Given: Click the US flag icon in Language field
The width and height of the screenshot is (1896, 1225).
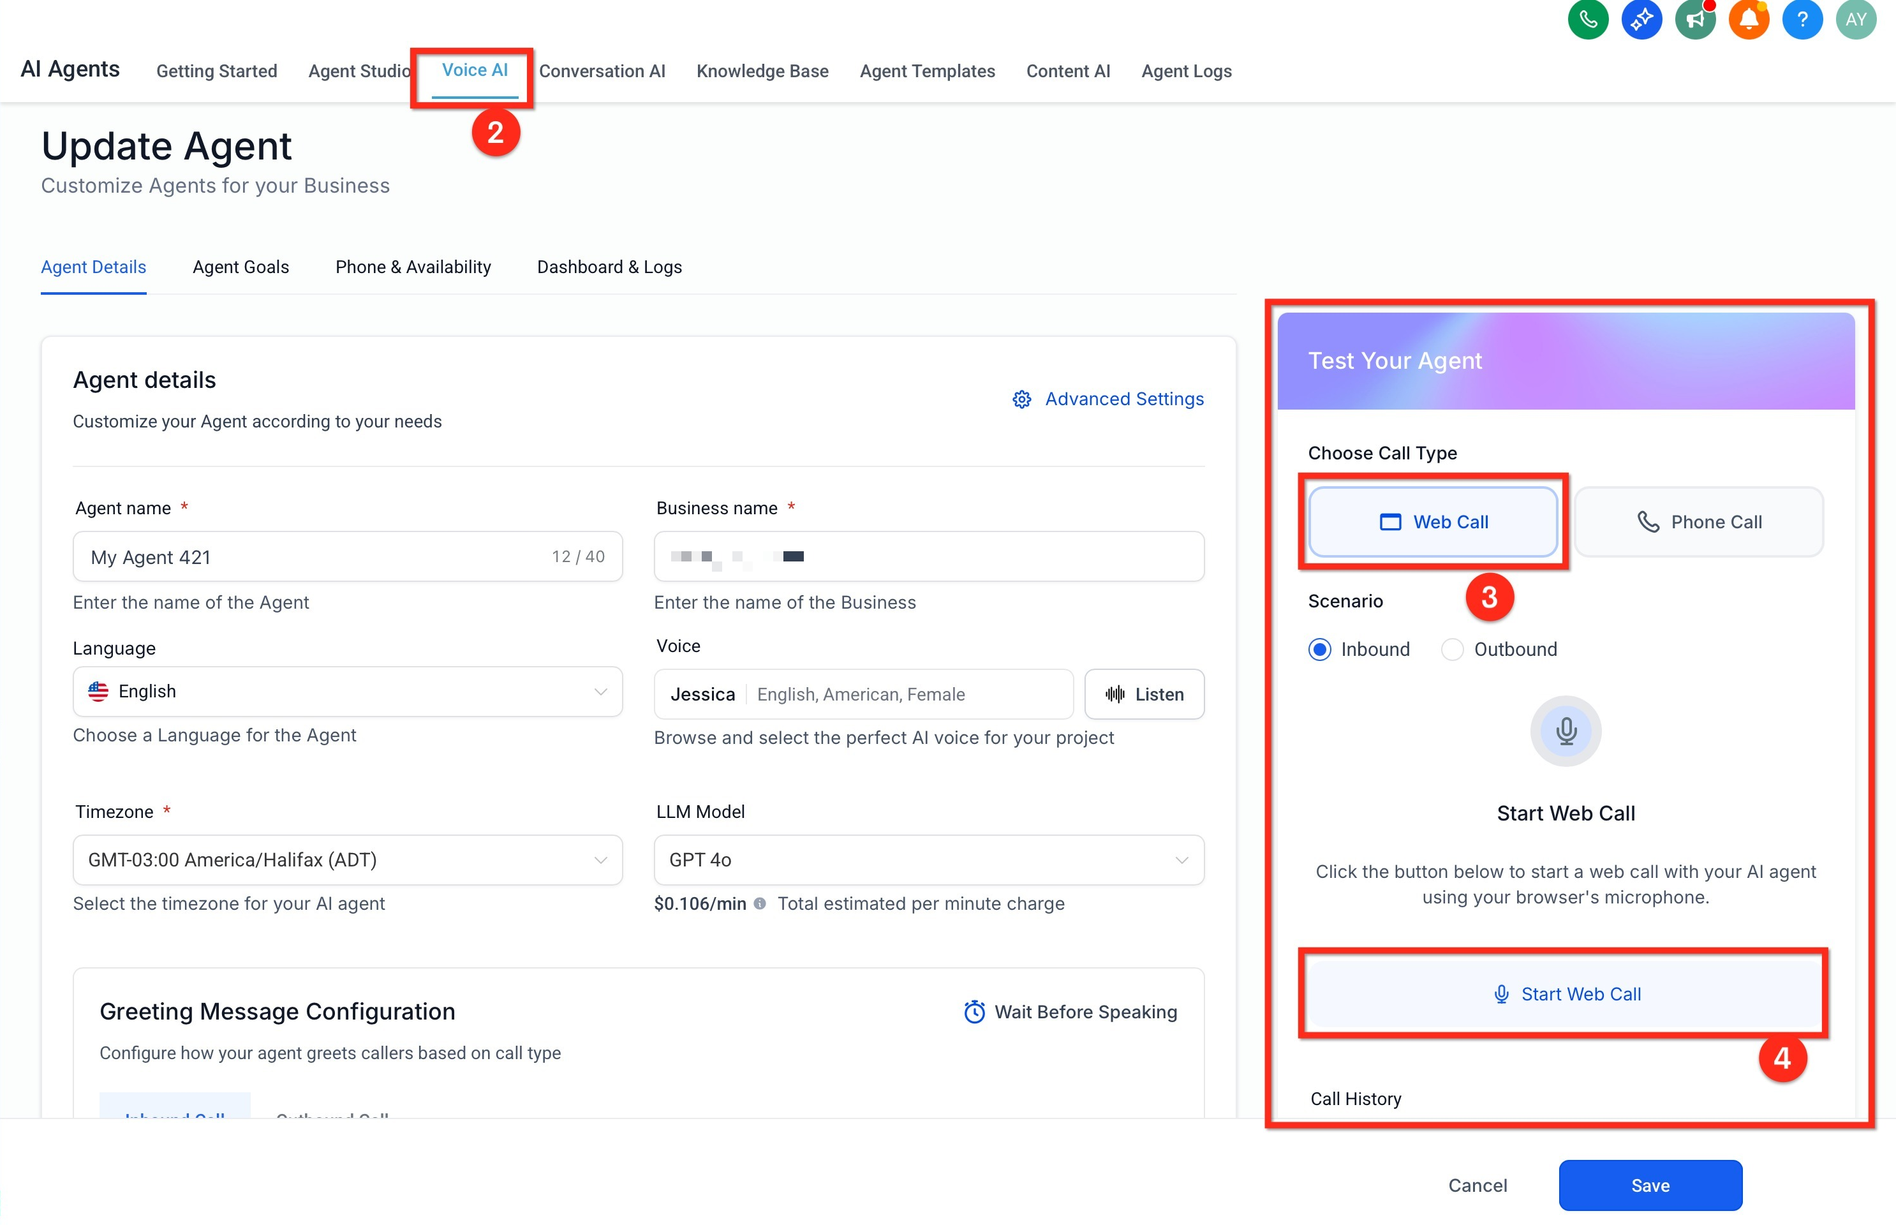Looking at the screenshot, I should (x=99, y=691).
